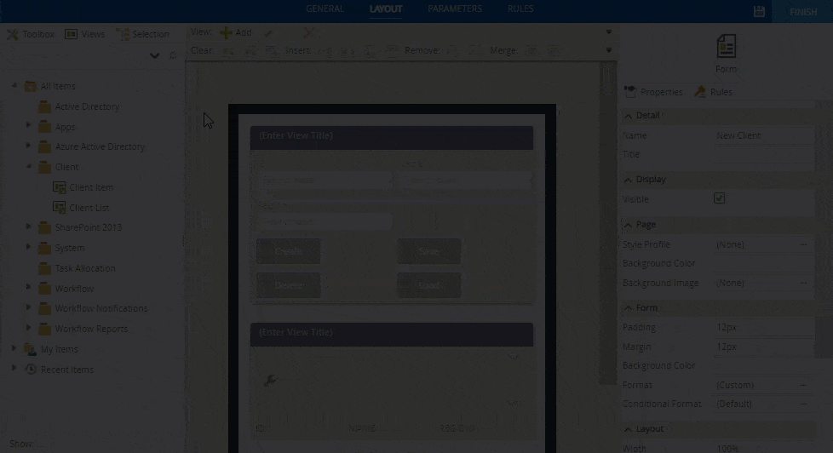Expand the Workflow Notifications folder
Viewport: 833px width, 453px height.
(x=28, y=307)
